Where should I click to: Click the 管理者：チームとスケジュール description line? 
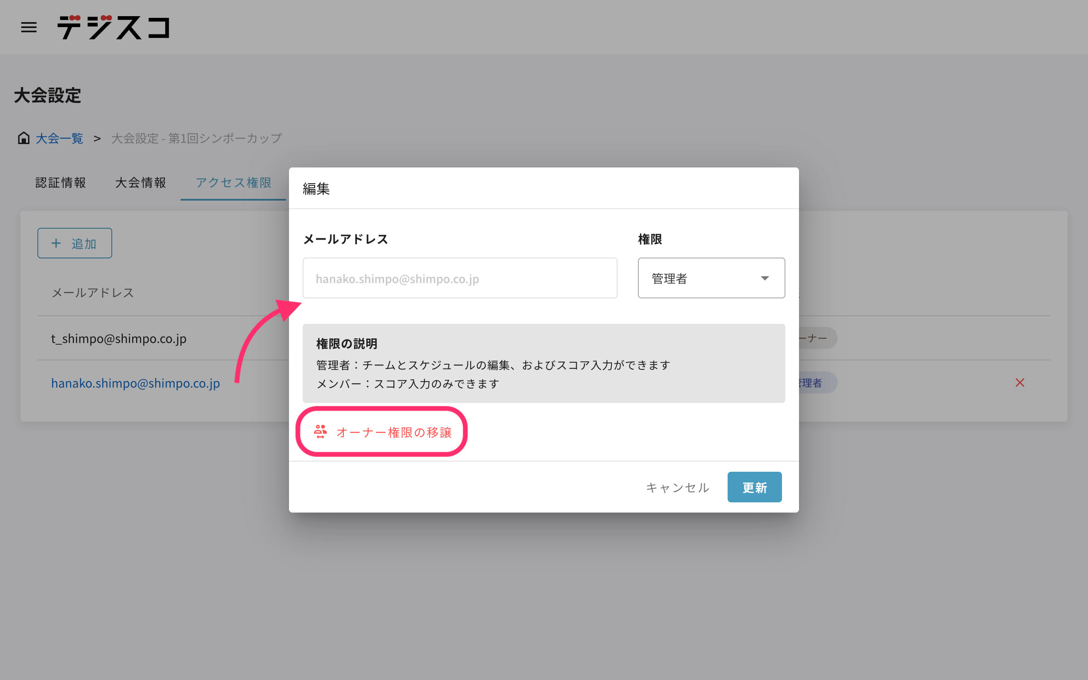(x=493, y=365)
